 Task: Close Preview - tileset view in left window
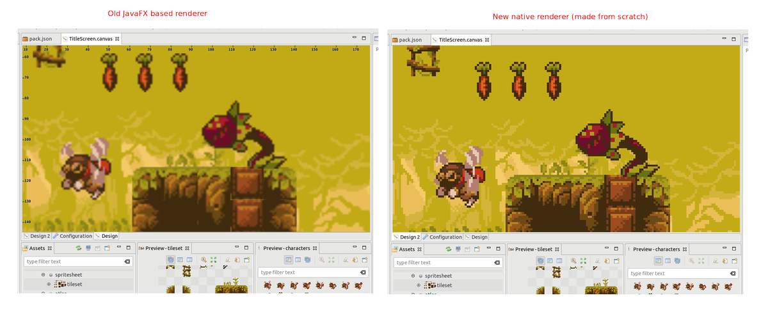(x=187, y=248)
